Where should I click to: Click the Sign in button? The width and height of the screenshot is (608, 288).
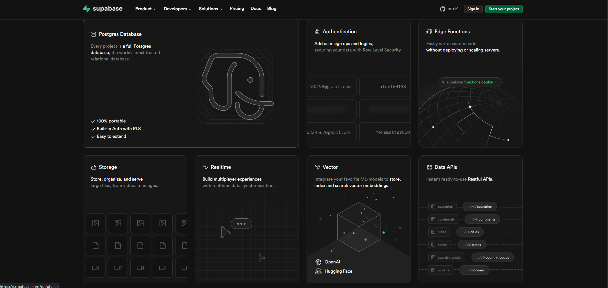tap(473, 9)
